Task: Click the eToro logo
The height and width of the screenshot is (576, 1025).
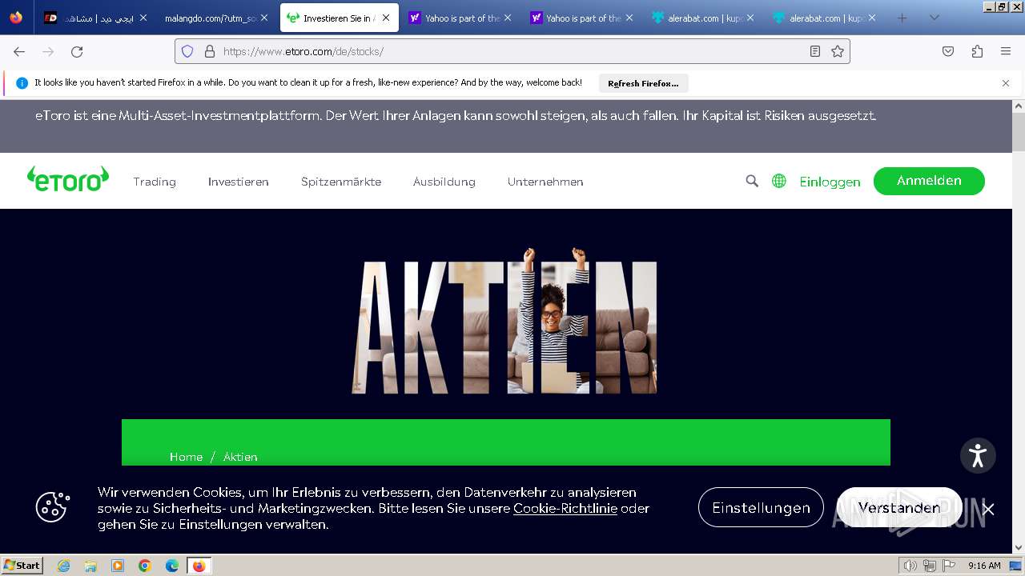Action: 67,179
